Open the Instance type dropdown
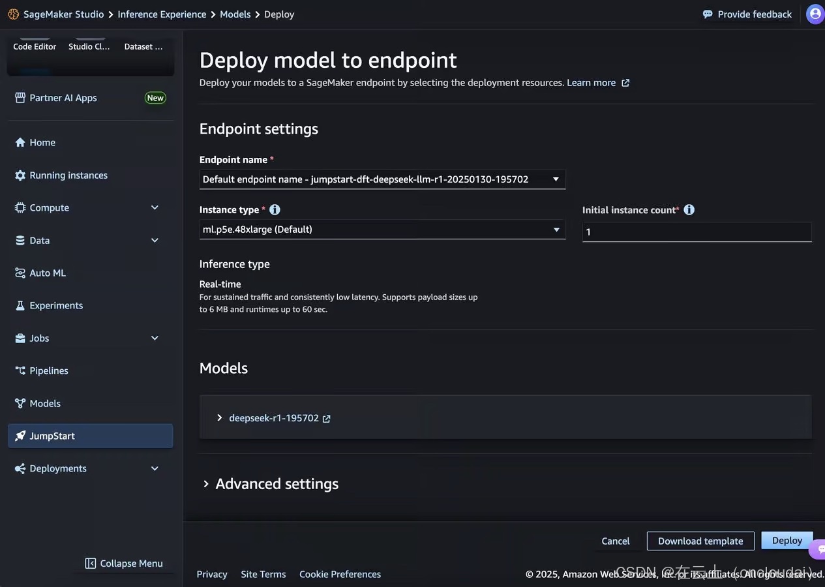The width and height of the screenshot is (825, 587). 382,230
